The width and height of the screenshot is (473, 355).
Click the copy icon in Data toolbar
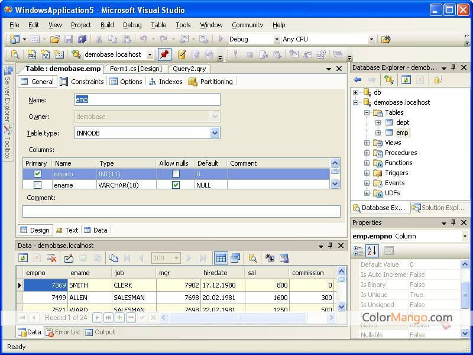(114, 258)
